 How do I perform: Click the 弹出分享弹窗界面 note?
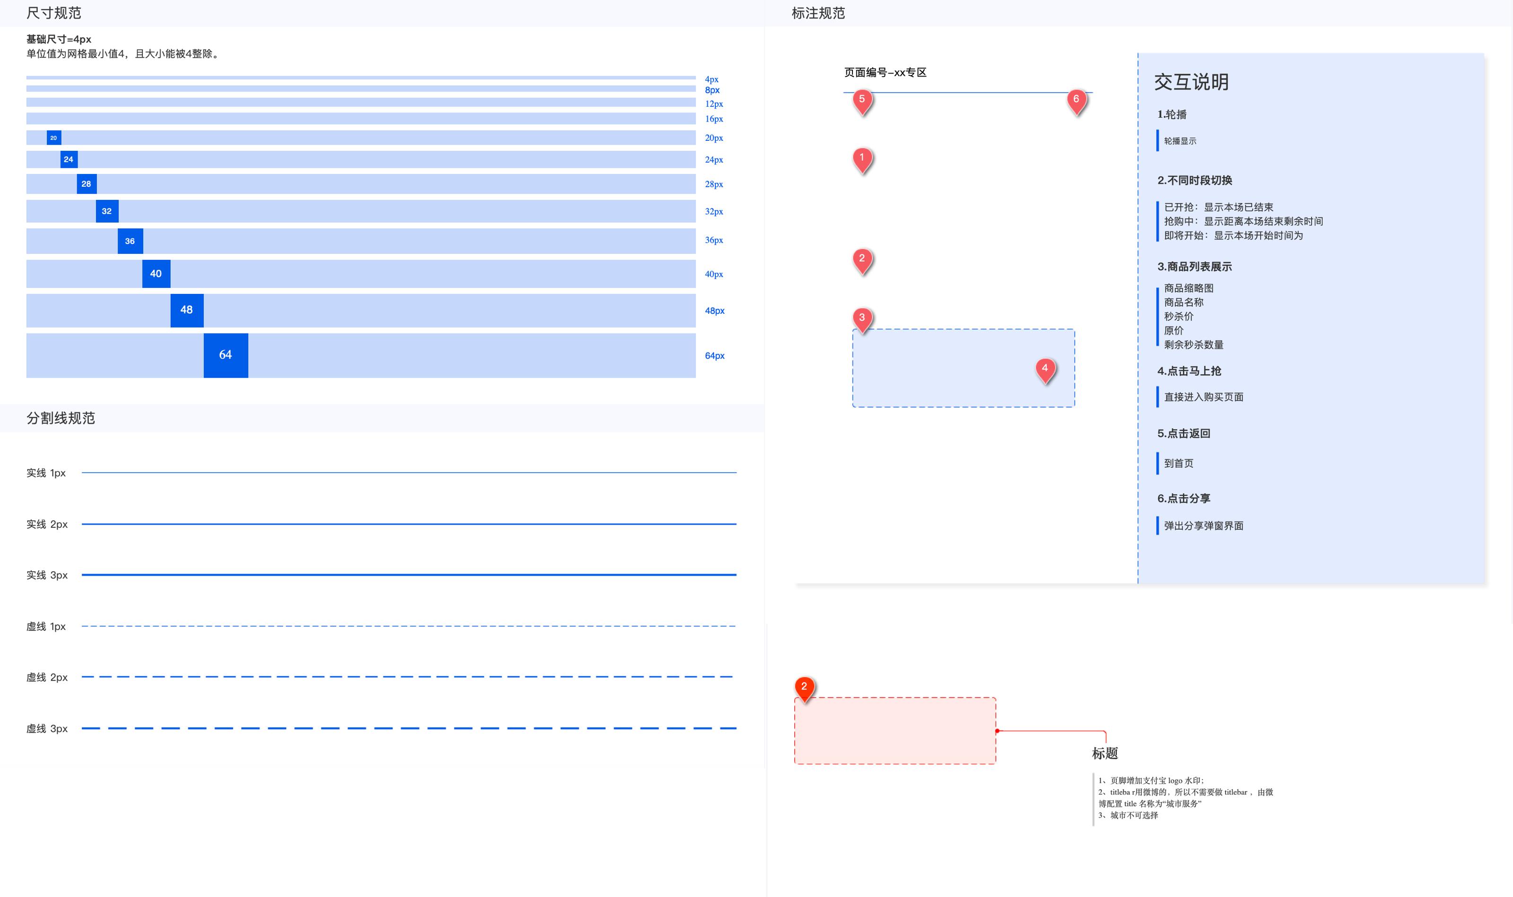[x=1203, y=526]
